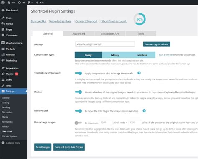Click the maximum pixels wide field
Image resolution: width=198 pixels, height=159 pixels.
(106, 123)
